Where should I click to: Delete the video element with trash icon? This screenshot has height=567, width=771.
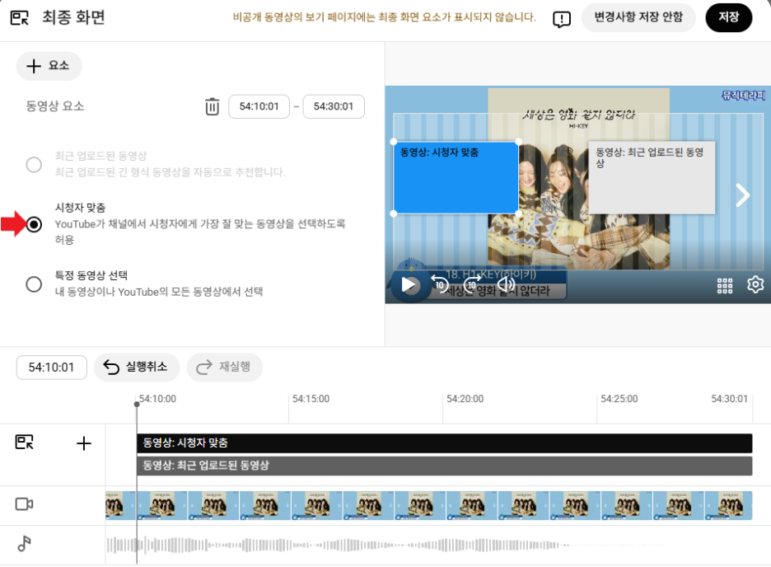click(212, 106)
